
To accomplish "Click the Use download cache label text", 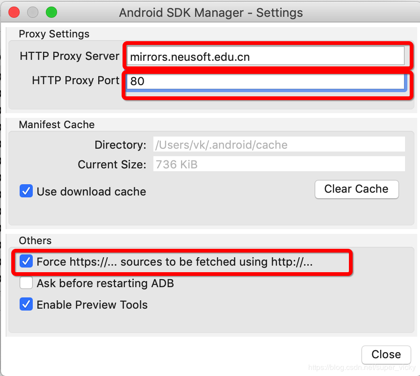I will [x=91, y=191].
